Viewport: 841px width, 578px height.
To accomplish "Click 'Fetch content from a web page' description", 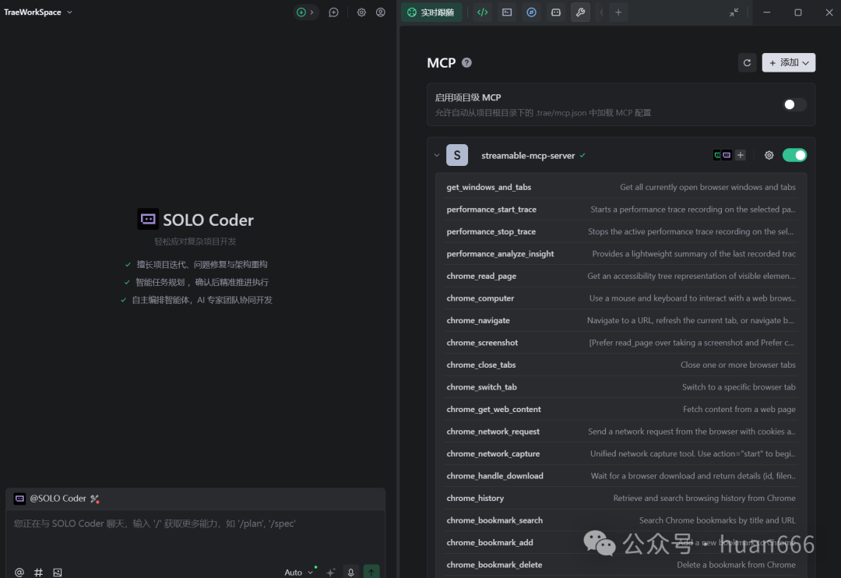I will (739, 410).
